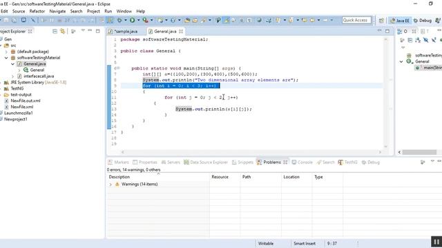442x248 pixels.
Task: Open Project Explorer view menu triangle
Action: pyautogui.click(x=83, y=30)
